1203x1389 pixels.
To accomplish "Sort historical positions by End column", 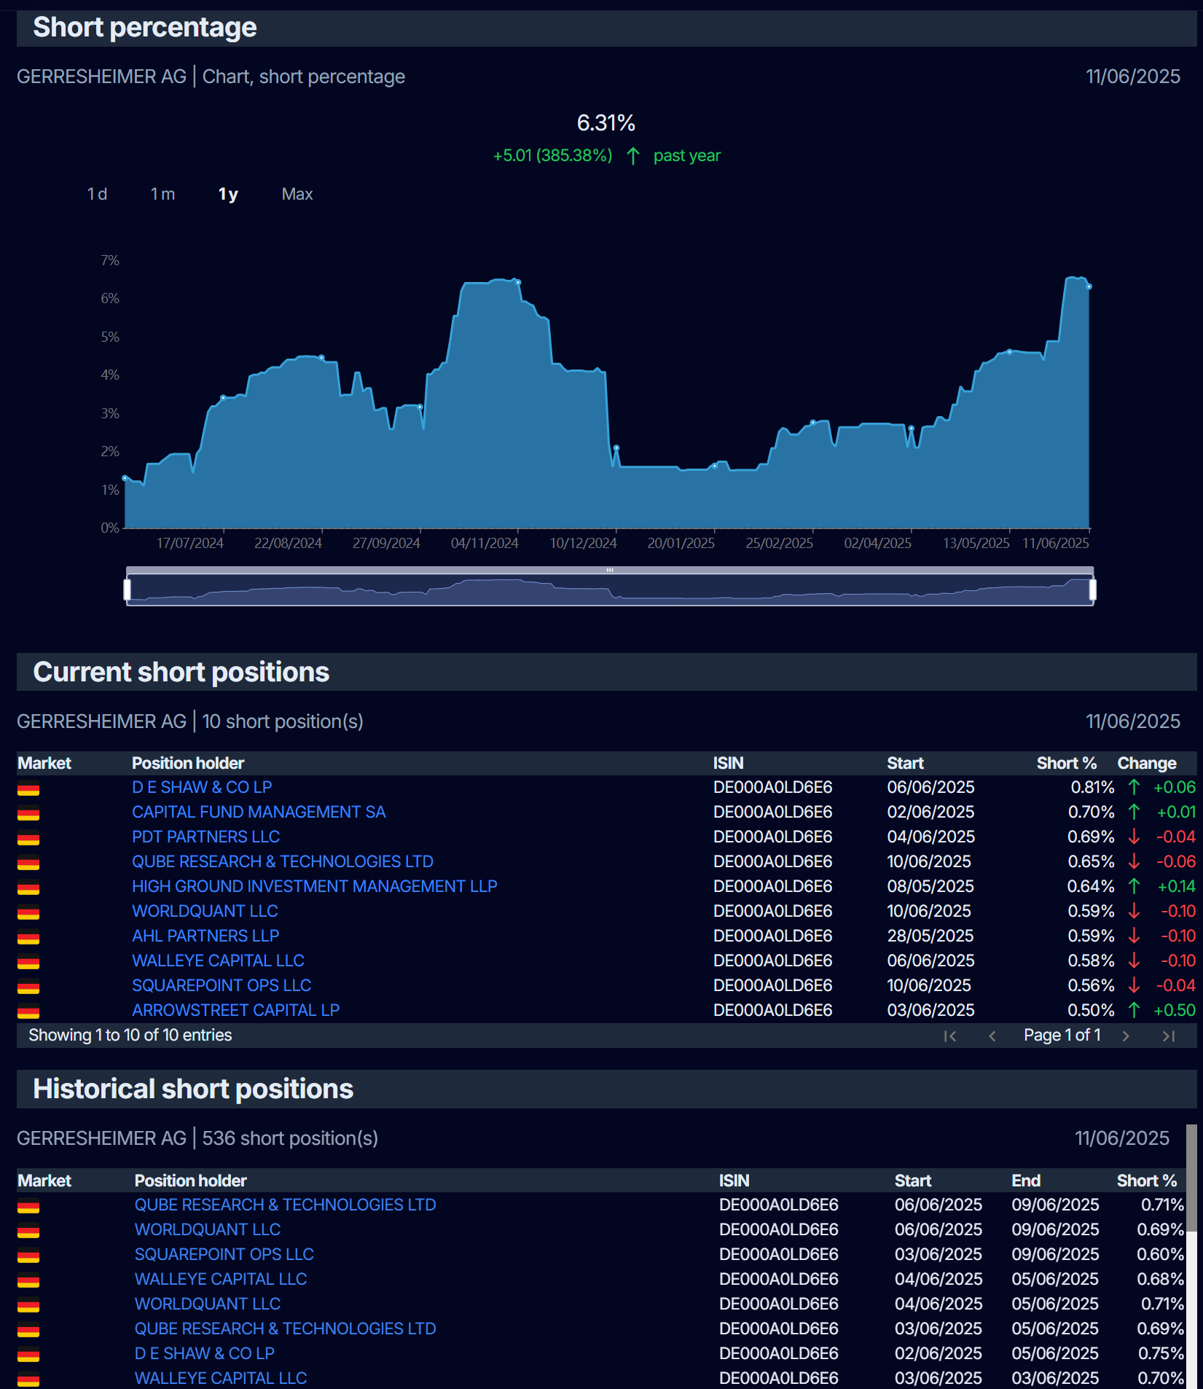I will (x=1026, y=1181).
